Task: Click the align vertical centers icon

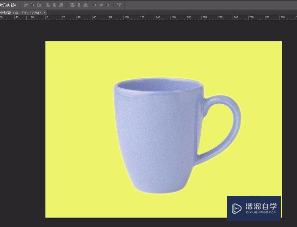Action: (x=32, y=5)
